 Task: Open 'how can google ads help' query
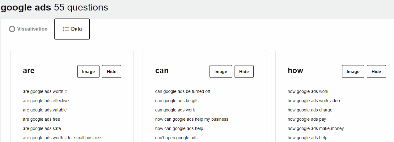click(179, 128)
